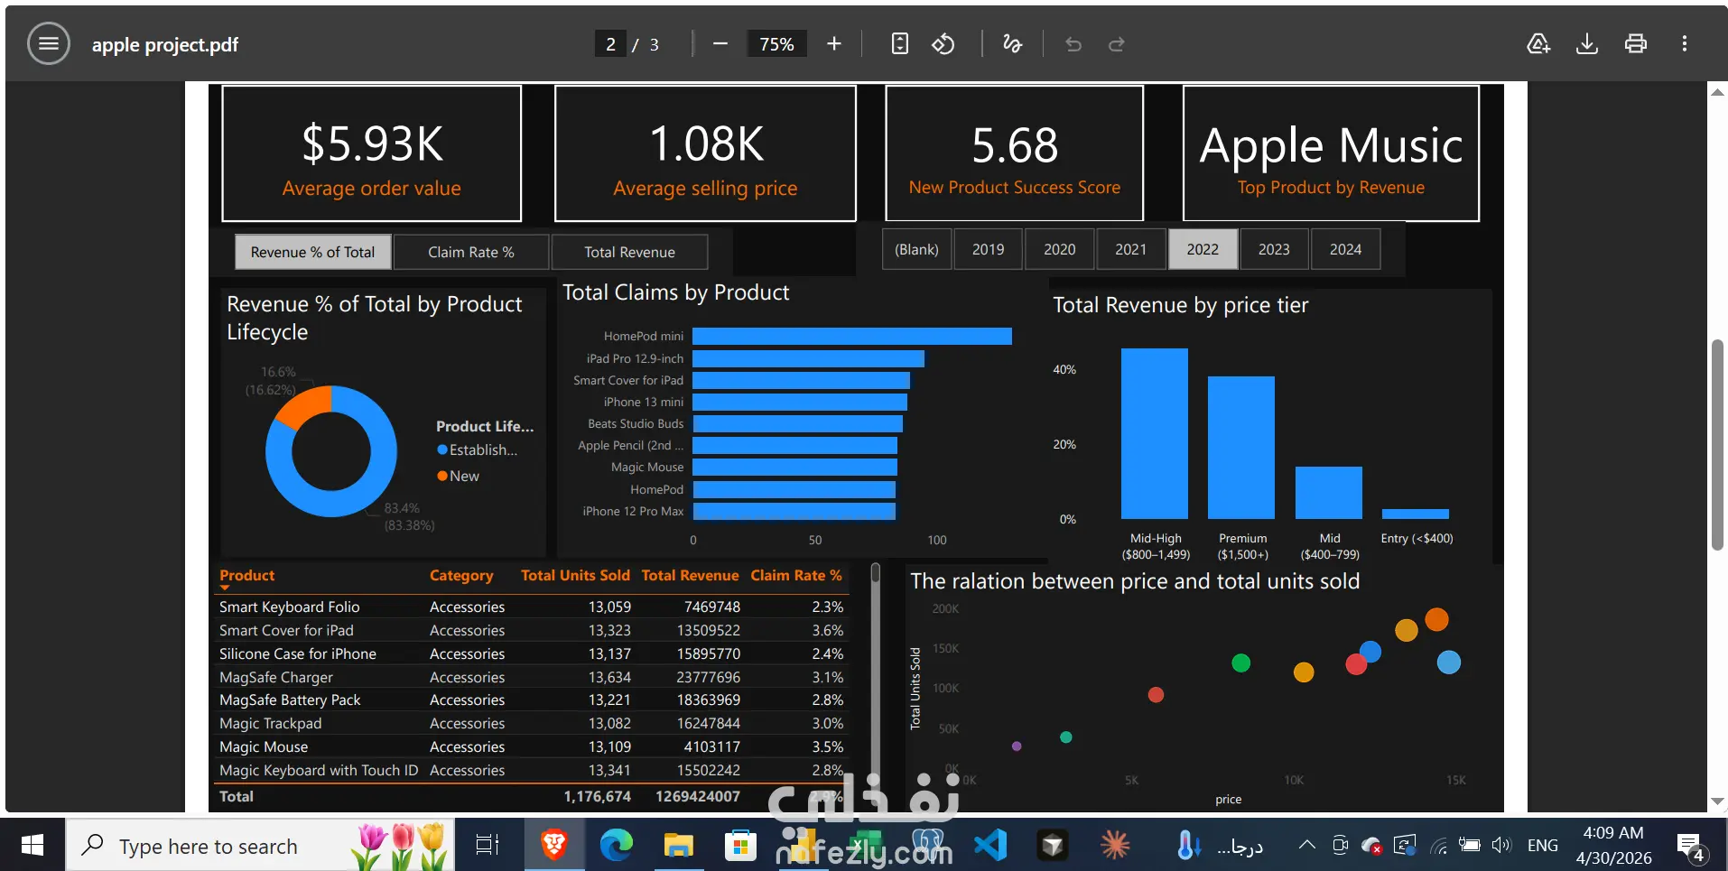Open Visual Studio Code from taskbar
Image resolution: width=1728 pixels, height=871 pixels.
[990, 846]
